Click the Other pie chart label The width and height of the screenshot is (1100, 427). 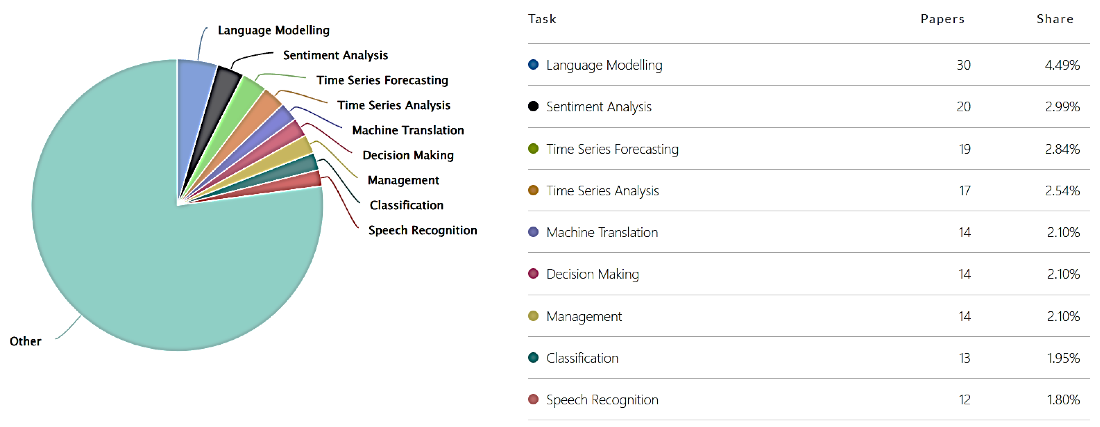point(26,341)
